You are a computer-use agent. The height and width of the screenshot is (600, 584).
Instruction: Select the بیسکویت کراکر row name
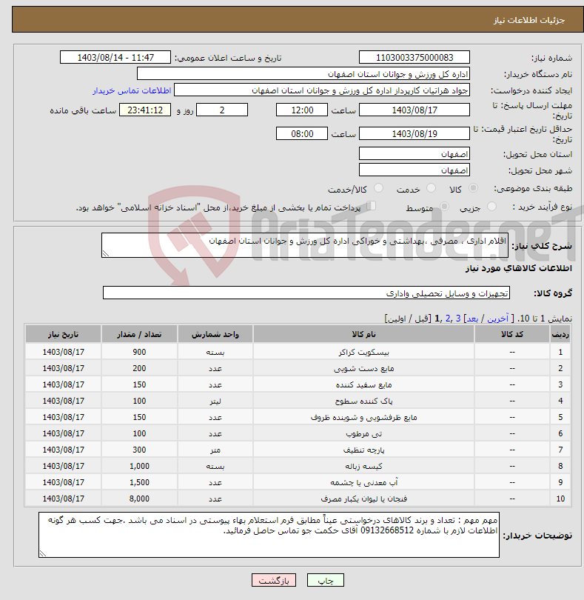(x=363, y=352)
